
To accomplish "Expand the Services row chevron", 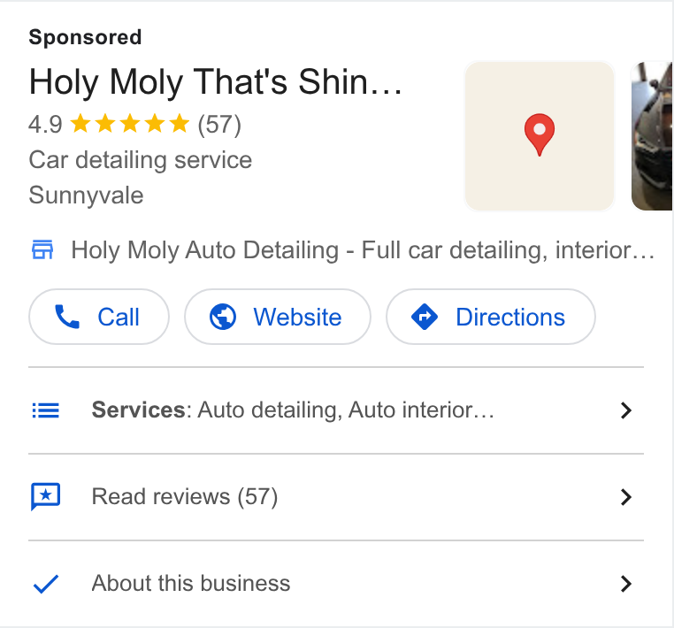I will (626, 410).
